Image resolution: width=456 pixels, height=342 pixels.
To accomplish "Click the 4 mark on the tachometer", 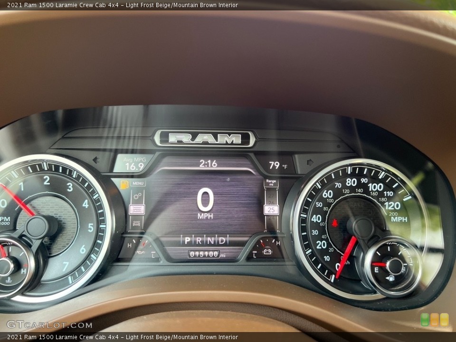I will [x=85, y=204].
